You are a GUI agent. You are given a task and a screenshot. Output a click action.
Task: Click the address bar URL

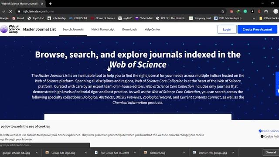(x=38, y=11)
